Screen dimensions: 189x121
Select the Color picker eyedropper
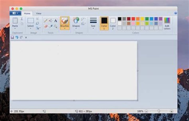pos(51,26)
